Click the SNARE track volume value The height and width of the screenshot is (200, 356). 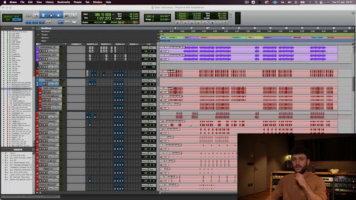pyautogui.click(x=145, y=84)
